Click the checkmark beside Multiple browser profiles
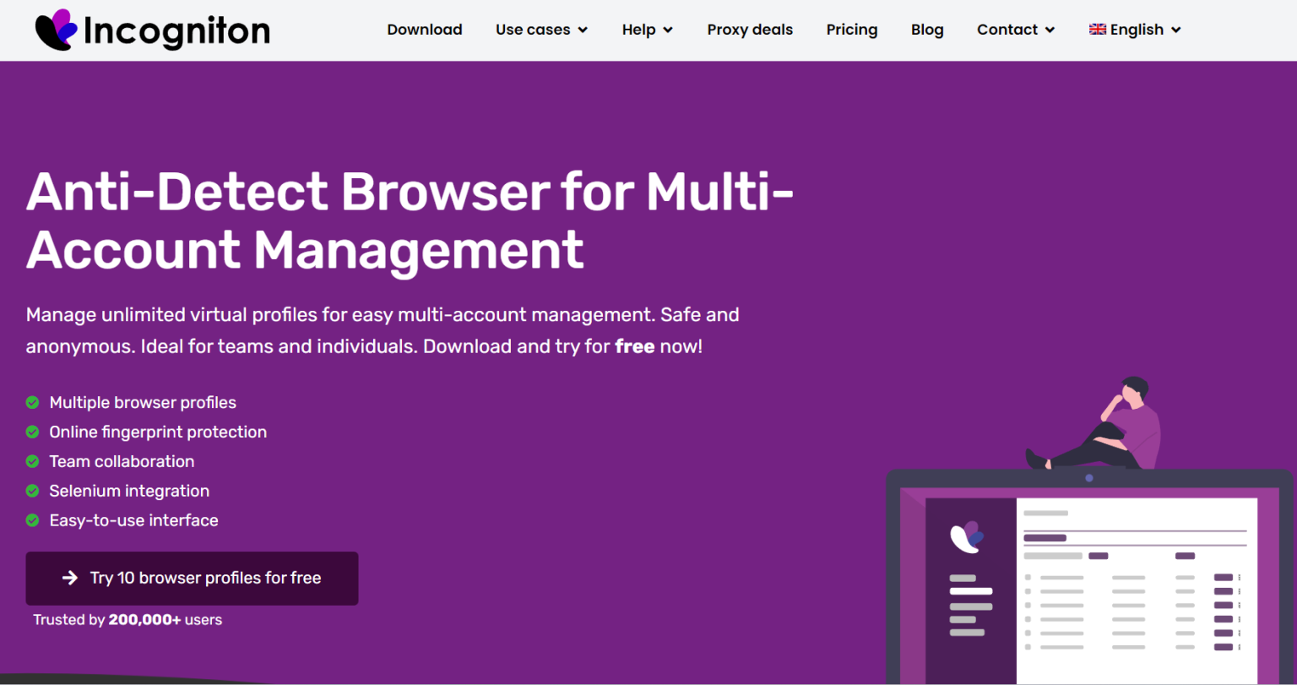 (32, 403)
